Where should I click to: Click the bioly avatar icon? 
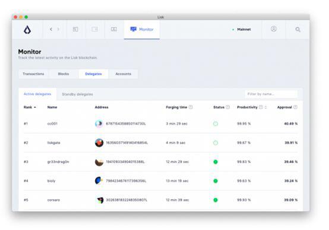point(99,181)
